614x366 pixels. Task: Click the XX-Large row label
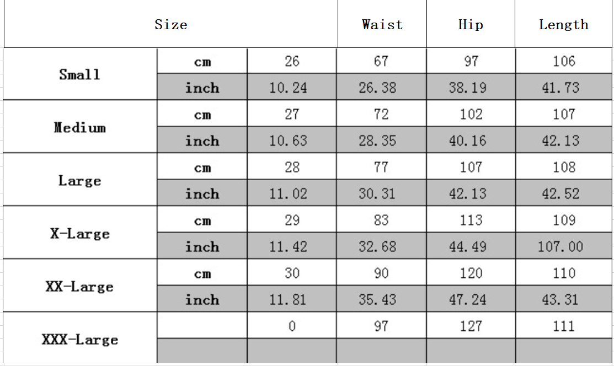[80, 286]
